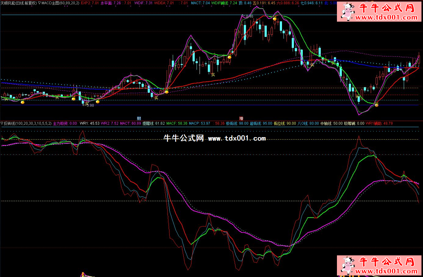Click the 反转线(100,20,30,3,10,5,5,2) parameters label
This screenshot has height=277, width=423.
click(x=28, y=123)
